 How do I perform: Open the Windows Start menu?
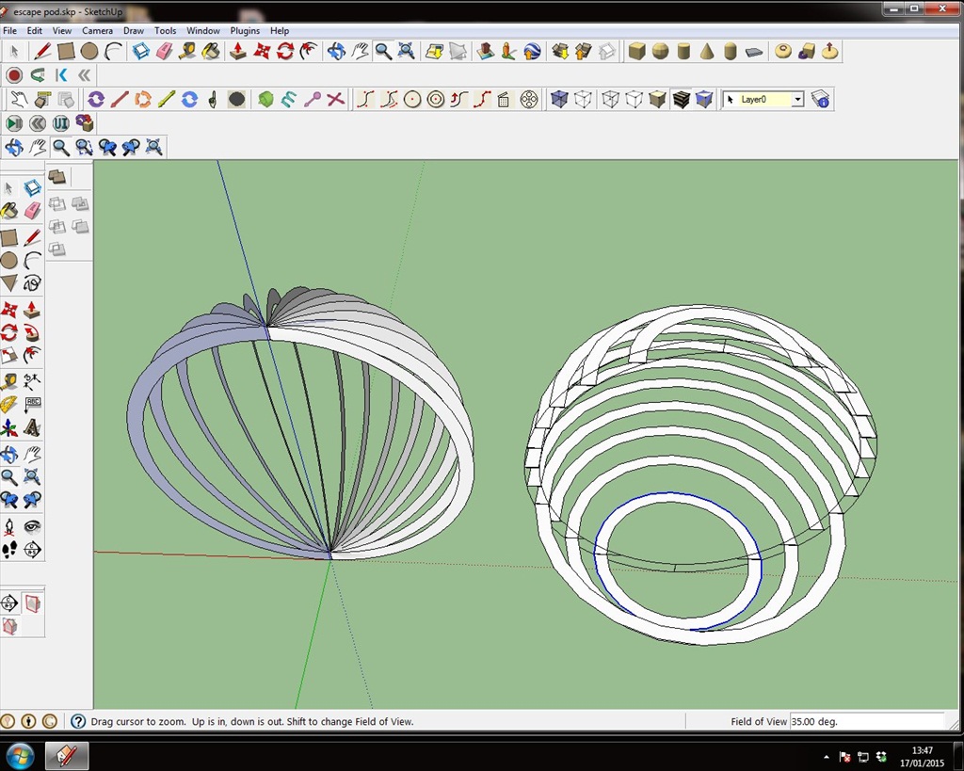click(x=20, y=755)
